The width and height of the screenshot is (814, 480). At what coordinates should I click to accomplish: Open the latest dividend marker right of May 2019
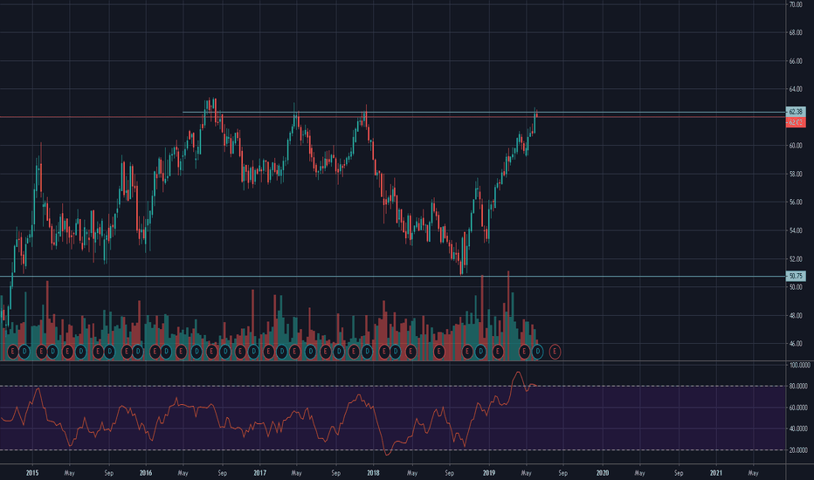538,352
